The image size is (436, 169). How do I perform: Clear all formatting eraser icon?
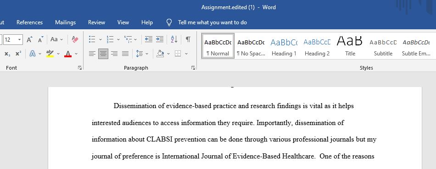pyautogui.click(x=75, y=39)
